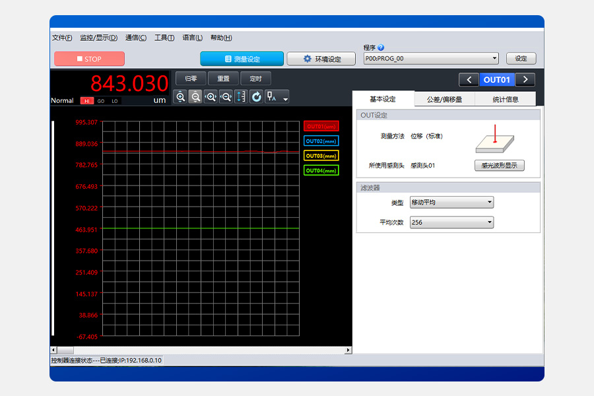594x396 pixels.
Task: Click the controller connection status text
Action: coord(106,360)
